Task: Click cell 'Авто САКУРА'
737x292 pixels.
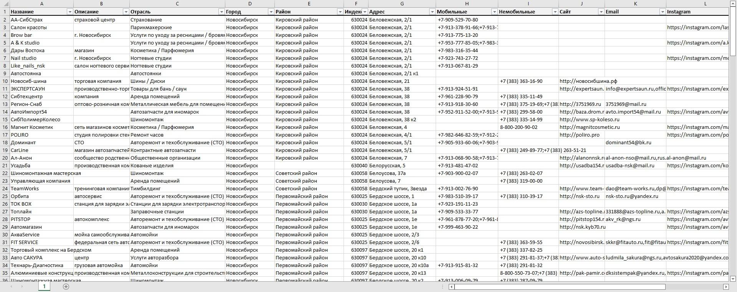Action: pos(41,257)
